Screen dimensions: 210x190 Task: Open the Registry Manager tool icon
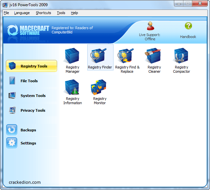(72, 56)
